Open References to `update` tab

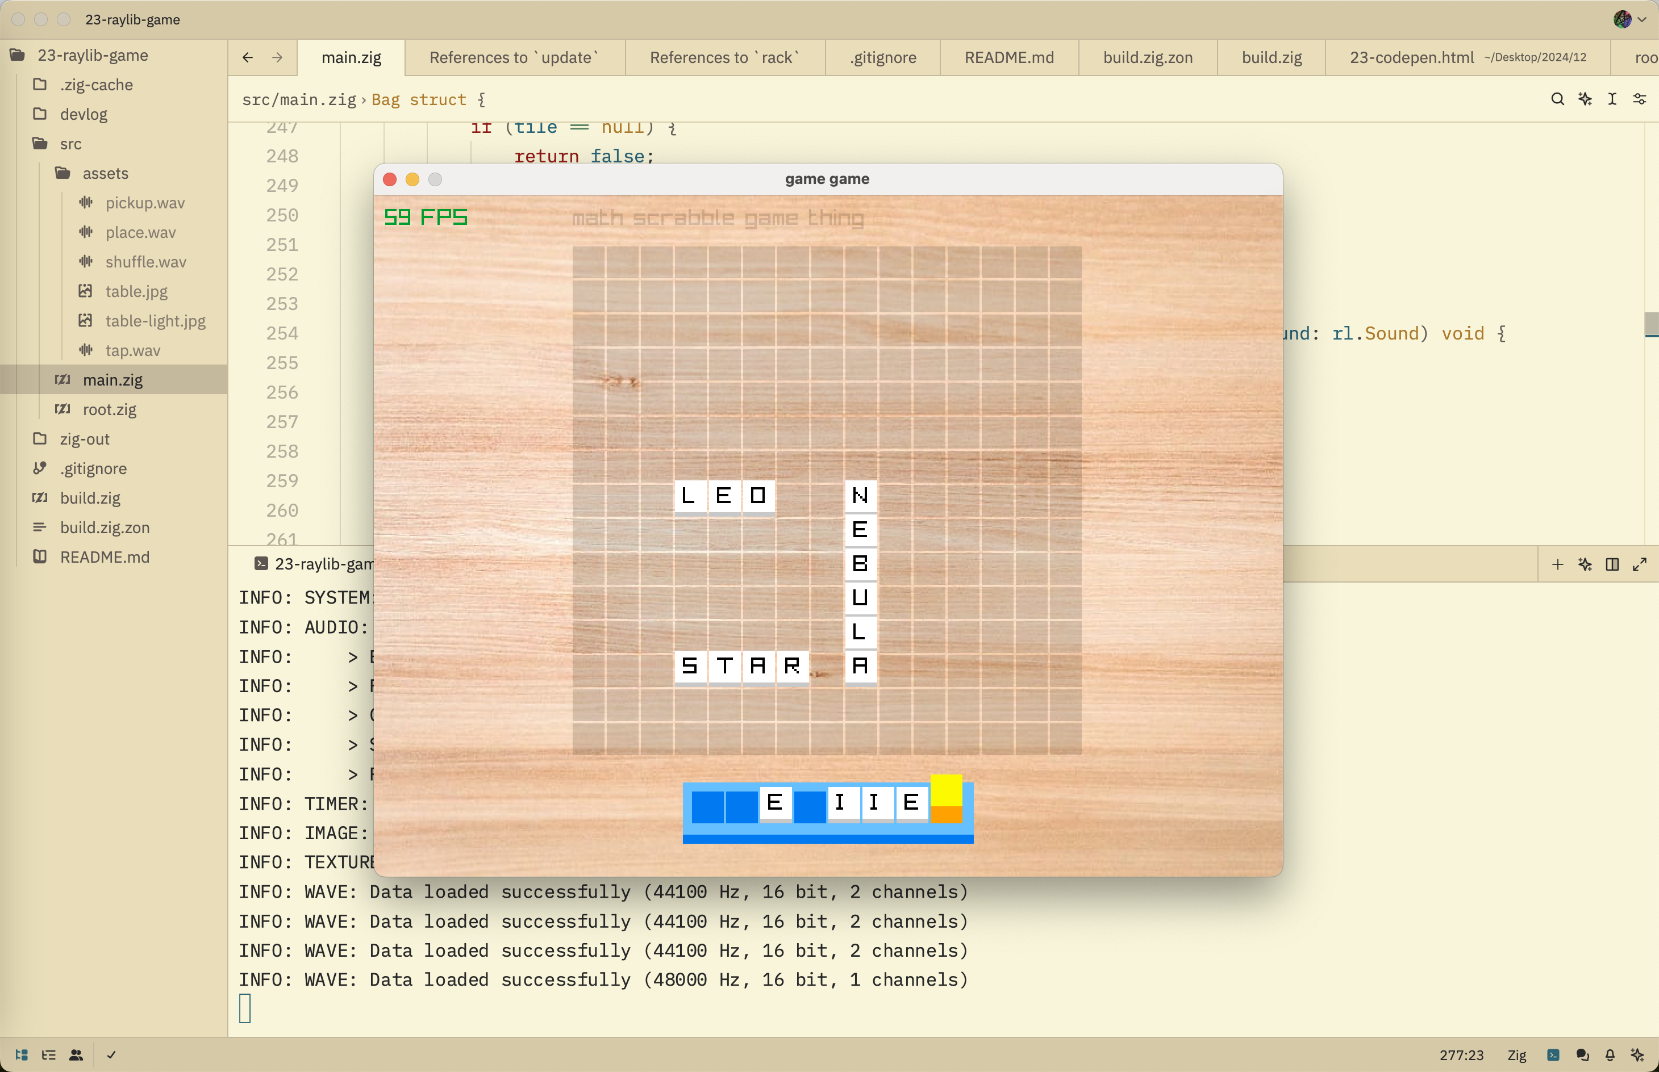[x=511, y=57]
